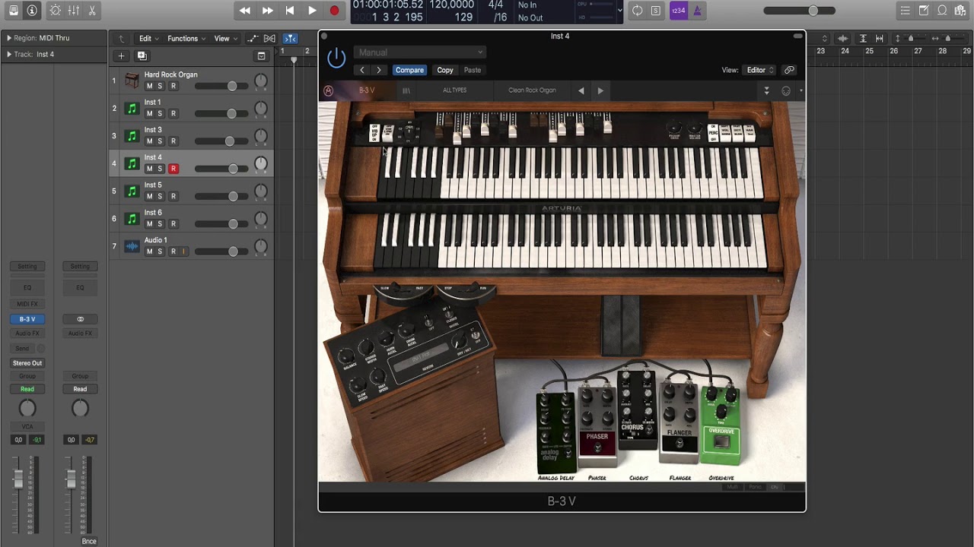Record-enable the Inst 3 track
The height and width of the screenshot is (547, 974).
point(173,141)
